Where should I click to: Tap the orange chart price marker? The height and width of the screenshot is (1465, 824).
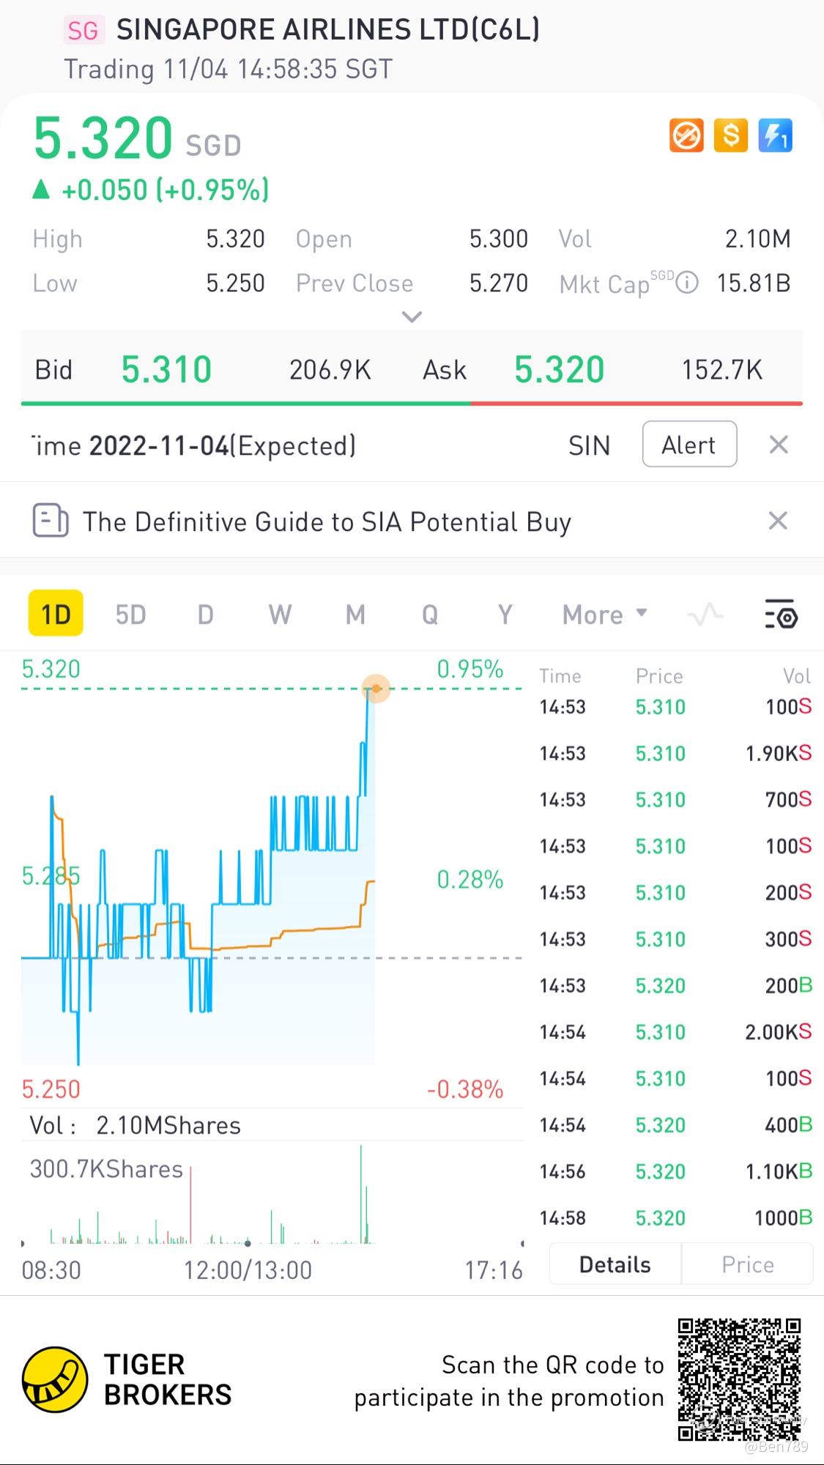pos(376,689)
